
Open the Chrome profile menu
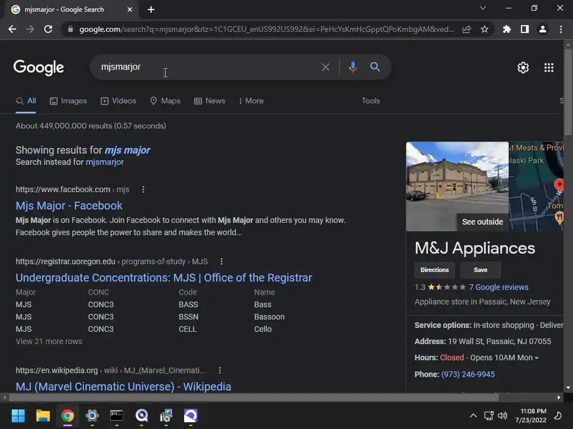(543, 29)
